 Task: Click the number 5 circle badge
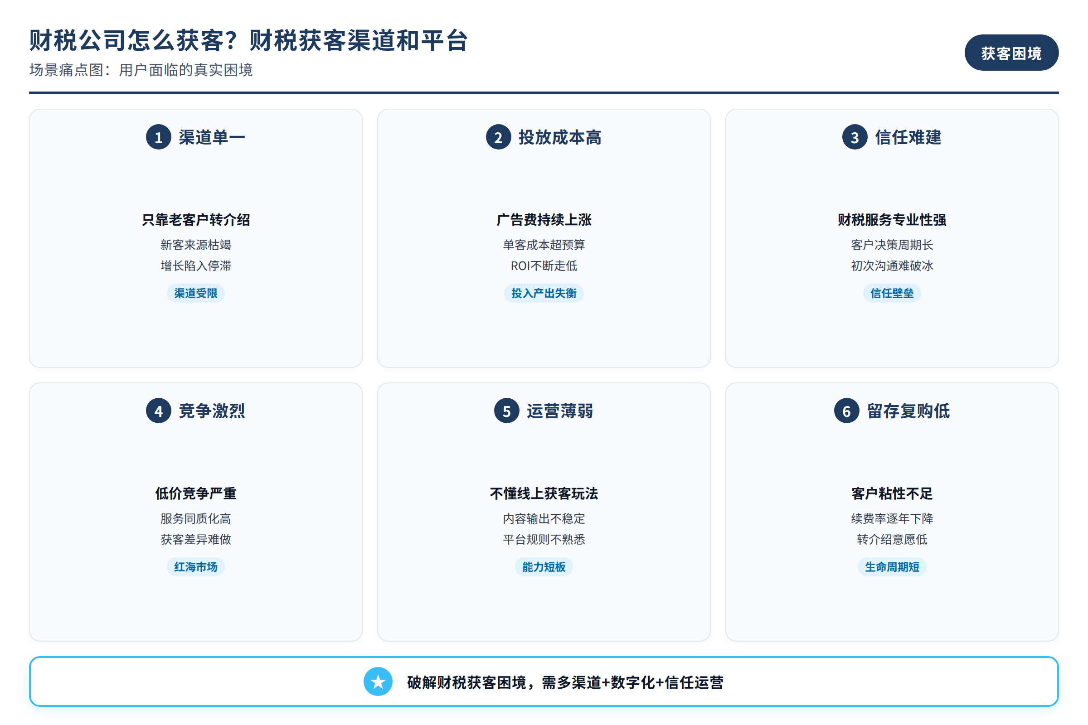[506, 411]
